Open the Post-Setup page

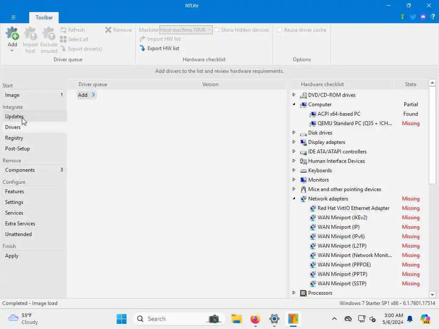pyautogui.click(x=33, y=149)
